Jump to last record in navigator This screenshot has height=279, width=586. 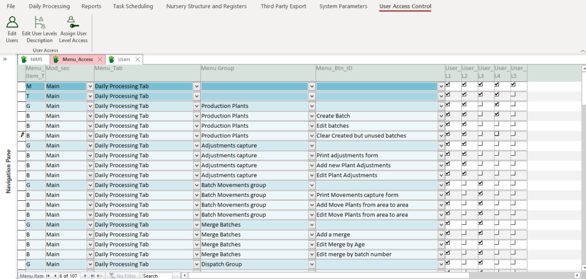92,276
